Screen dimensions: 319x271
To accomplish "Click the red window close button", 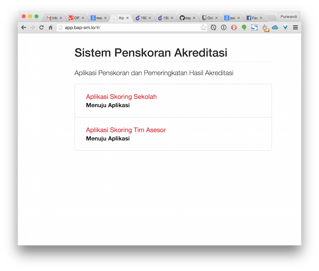I will [x=24, y=16].
